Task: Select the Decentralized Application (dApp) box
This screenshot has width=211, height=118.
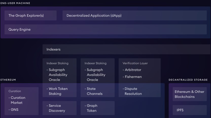Action: click(x=135, y=16)
